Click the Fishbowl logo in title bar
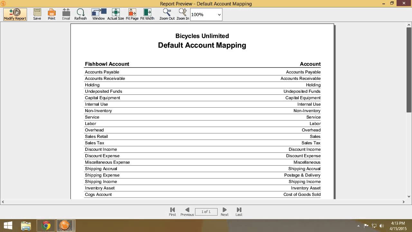This screenshot has width=412, height=232. (x=3, y=3)
